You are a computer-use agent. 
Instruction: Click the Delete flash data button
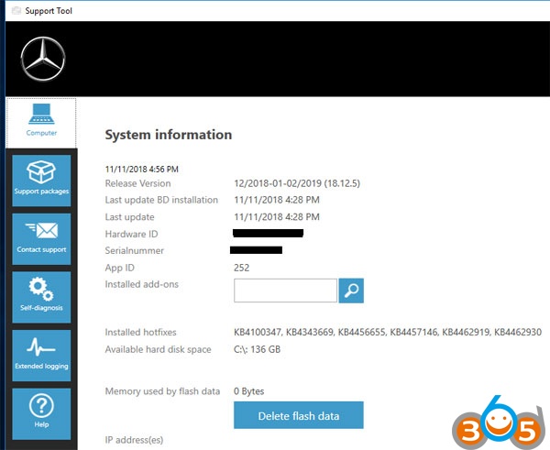click(x=299, y=415)
